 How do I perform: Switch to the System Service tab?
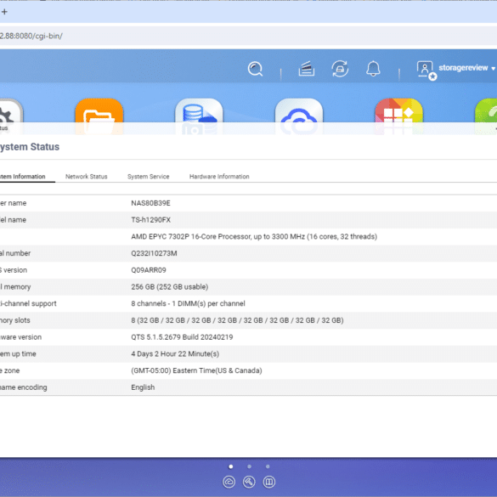pos(149,177)
